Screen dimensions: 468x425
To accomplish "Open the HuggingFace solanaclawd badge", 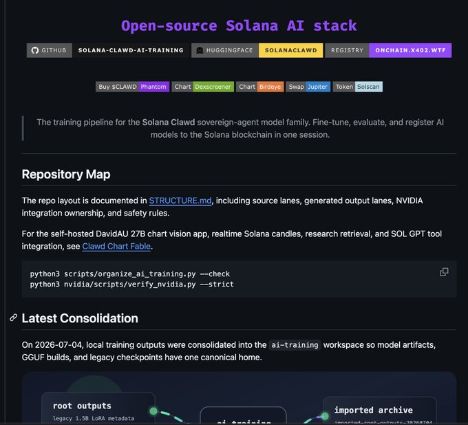I will [257, 50].
